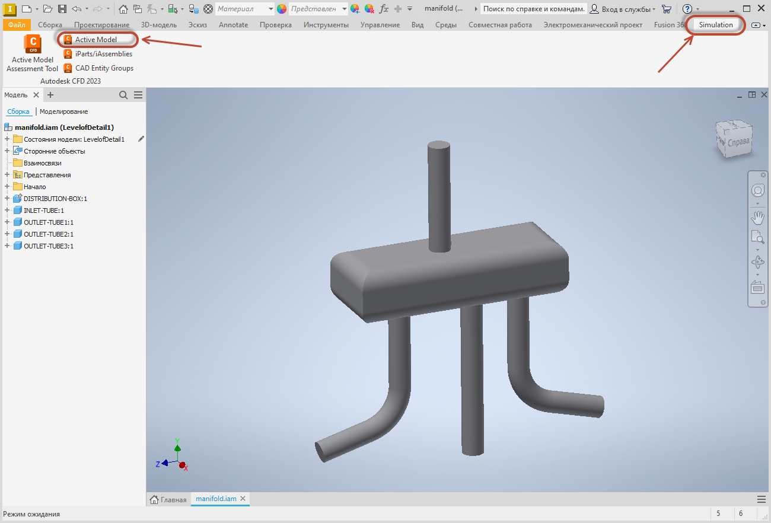Undo the last action
The height and width of the screenshot is (523, 771).
tap(77, 9)
